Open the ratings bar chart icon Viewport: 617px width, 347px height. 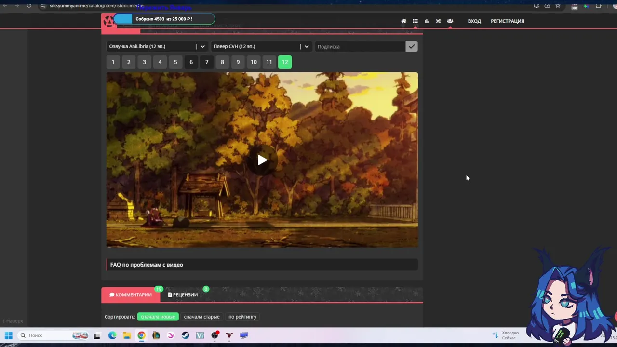pos(427,21)
